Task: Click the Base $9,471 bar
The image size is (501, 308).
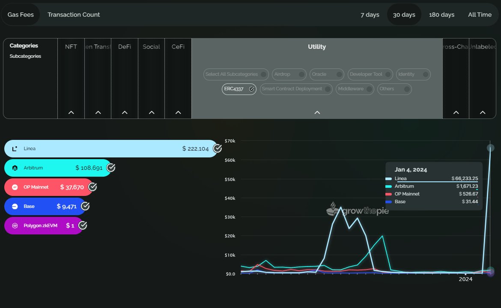Action: pos(45,206)
